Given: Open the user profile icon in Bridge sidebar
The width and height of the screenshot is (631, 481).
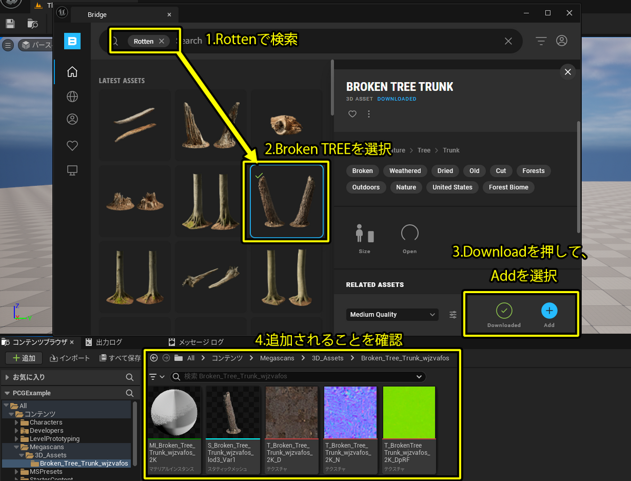Looking at the screenshot, I should click(72, 119).
